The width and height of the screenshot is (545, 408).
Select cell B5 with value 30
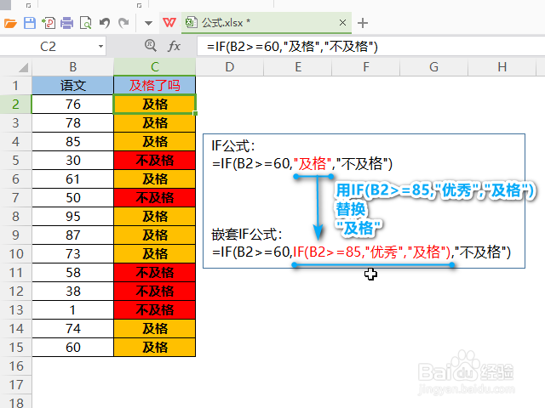[x=72, y=161]
